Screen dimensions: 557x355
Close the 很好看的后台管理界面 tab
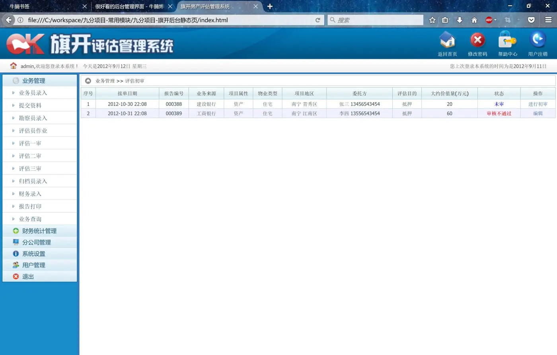[170, 6]
